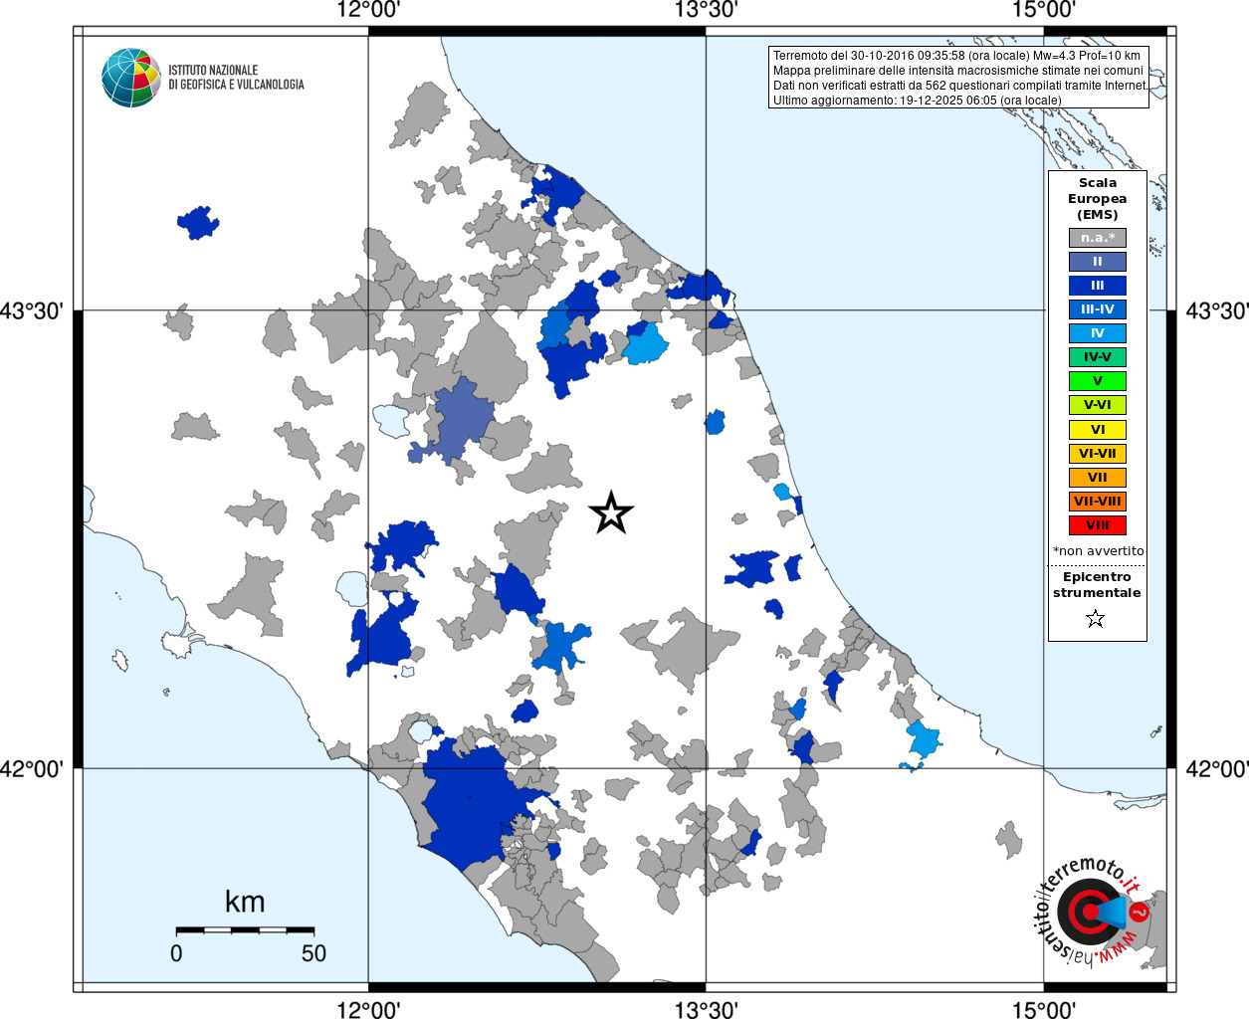Click the left 42°00' latitude label
This screenshot has height=1019, width=1249.
tap(32, 769)
